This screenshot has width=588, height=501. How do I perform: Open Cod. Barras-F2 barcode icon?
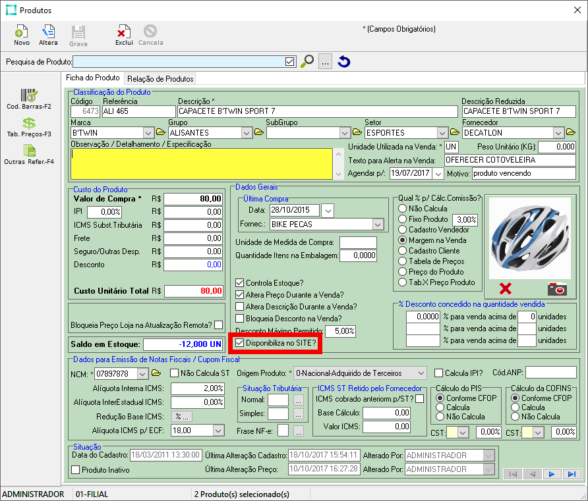click(x=28, y=95)
